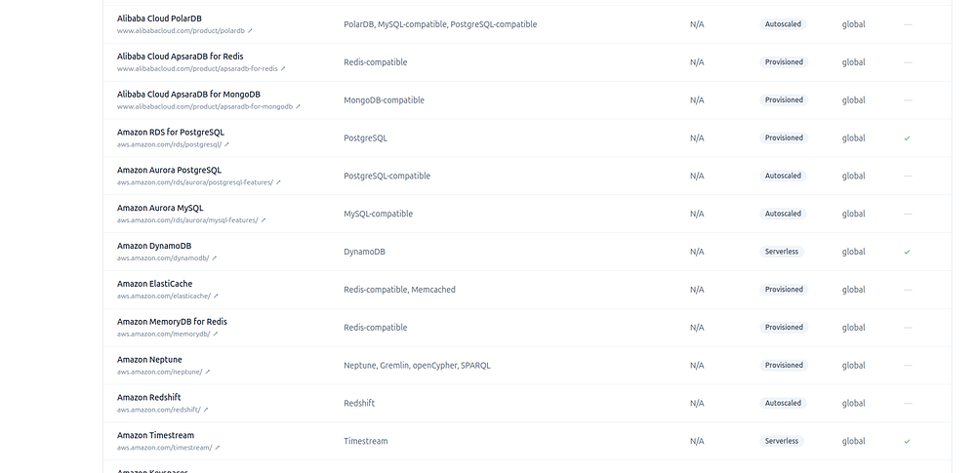Click external link icon next to aurora/postgresql-features URL
This screenshot has width=976, height=473.
point(279,182)
